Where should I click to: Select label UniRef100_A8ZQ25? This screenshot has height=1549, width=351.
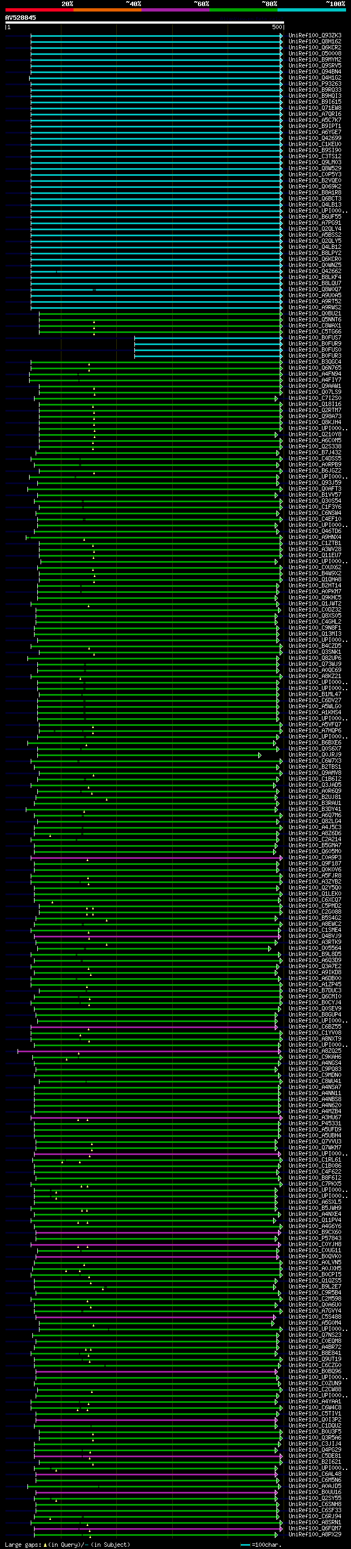pyautogui.click(x=315, y=1051)
